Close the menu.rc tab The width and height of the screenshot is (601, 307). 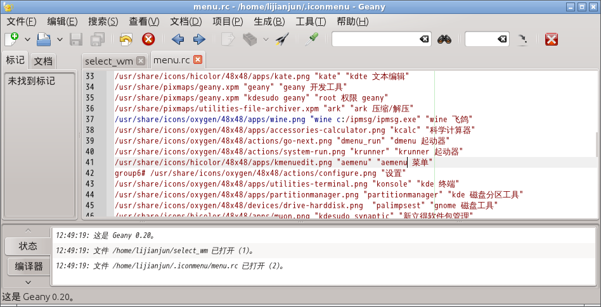click(x=197, y=60)
